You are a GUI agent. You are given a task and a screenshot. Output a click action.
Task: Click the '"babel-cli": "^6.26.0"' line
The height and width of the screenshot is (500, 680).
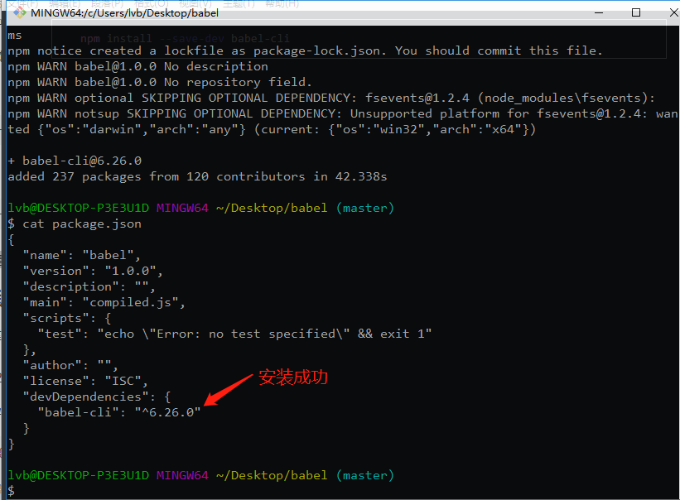point(119,412)
